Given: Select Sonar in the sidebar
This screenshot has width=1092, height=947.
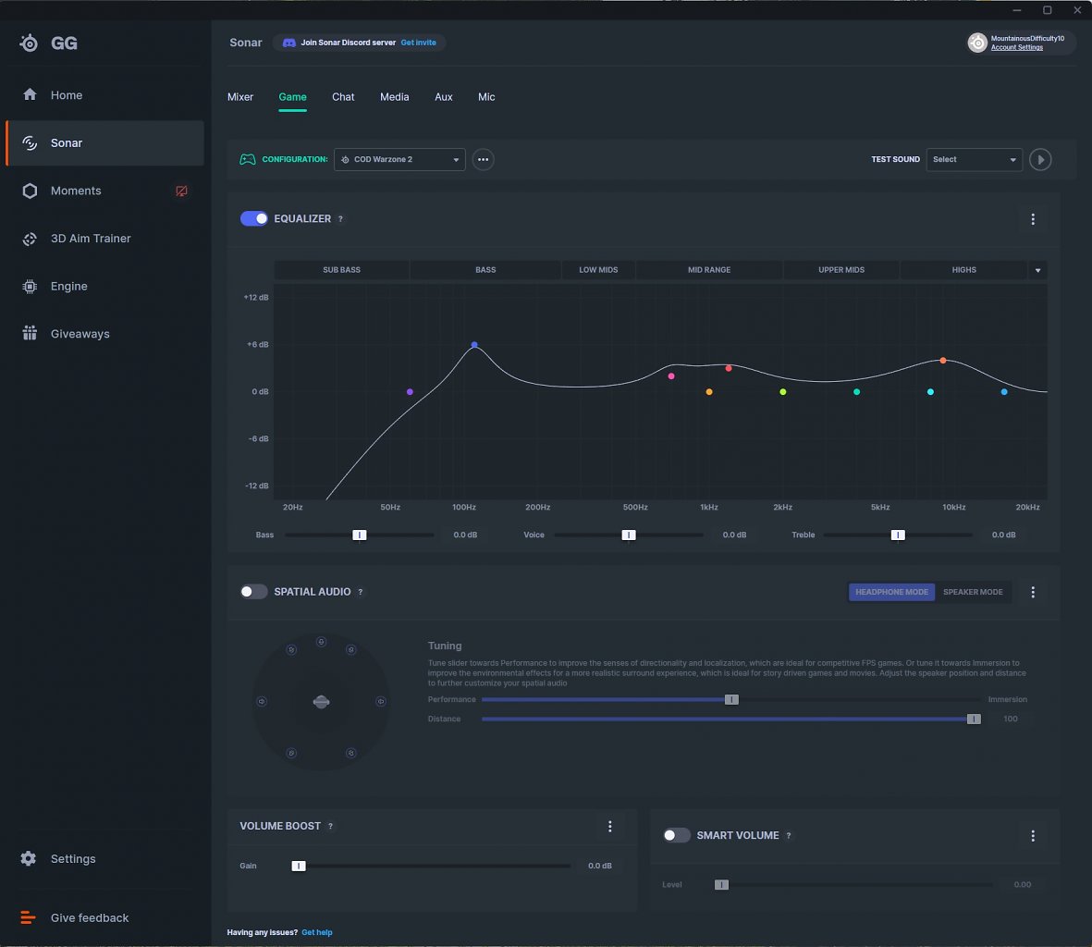Looking at the screenshot, I should pos(104,142).
